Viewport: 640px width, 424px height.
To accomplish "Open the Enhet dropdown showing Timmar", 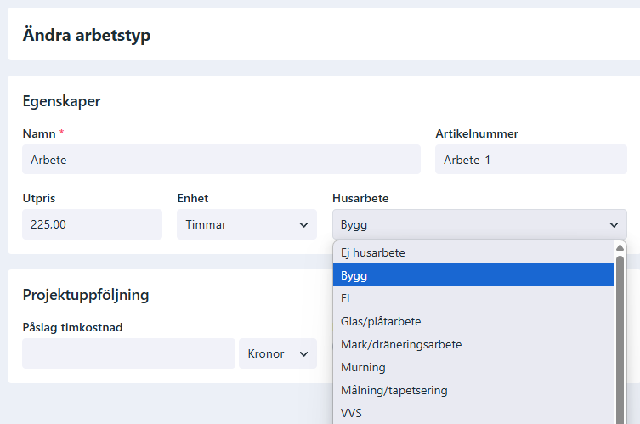I will (247, 224).
